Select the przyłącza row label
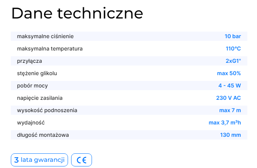The width and height of the screenshot is (257, 168). 29,61
